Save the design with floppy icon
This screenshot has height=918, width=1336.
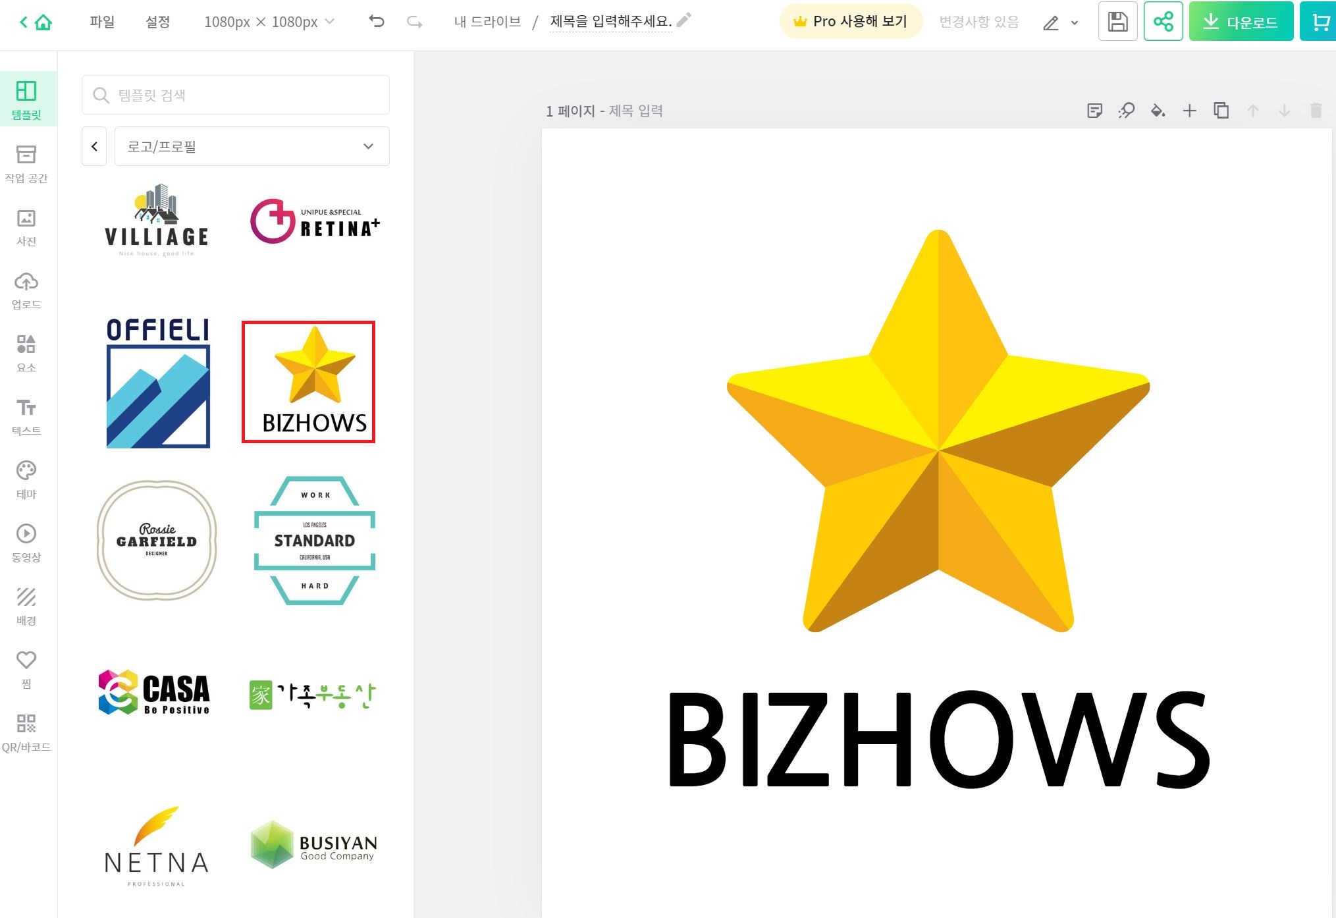click(x=1117, y=22)
